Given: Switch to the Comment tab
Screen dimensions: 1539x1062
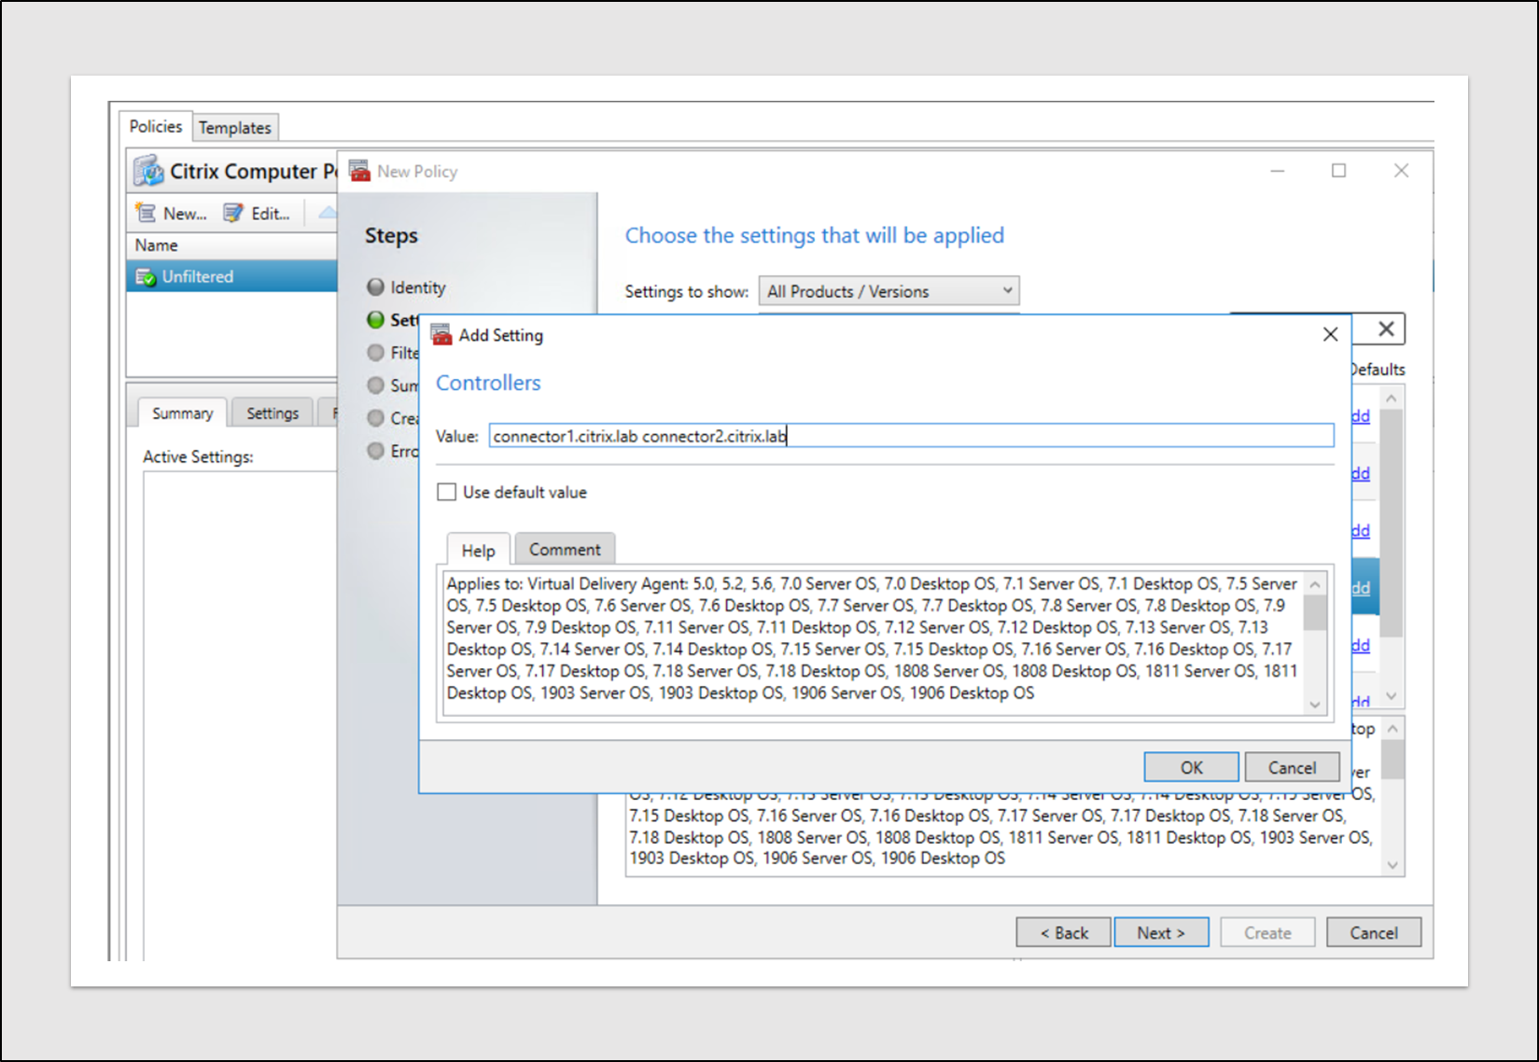Looking at the screenshot, I should tap(565, 550).
